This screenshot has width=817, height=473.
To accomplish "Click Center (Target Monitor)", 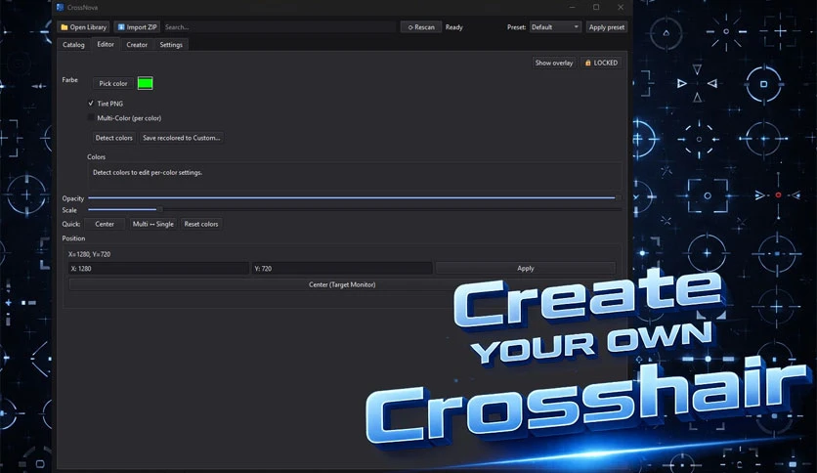I will (342, 284).
